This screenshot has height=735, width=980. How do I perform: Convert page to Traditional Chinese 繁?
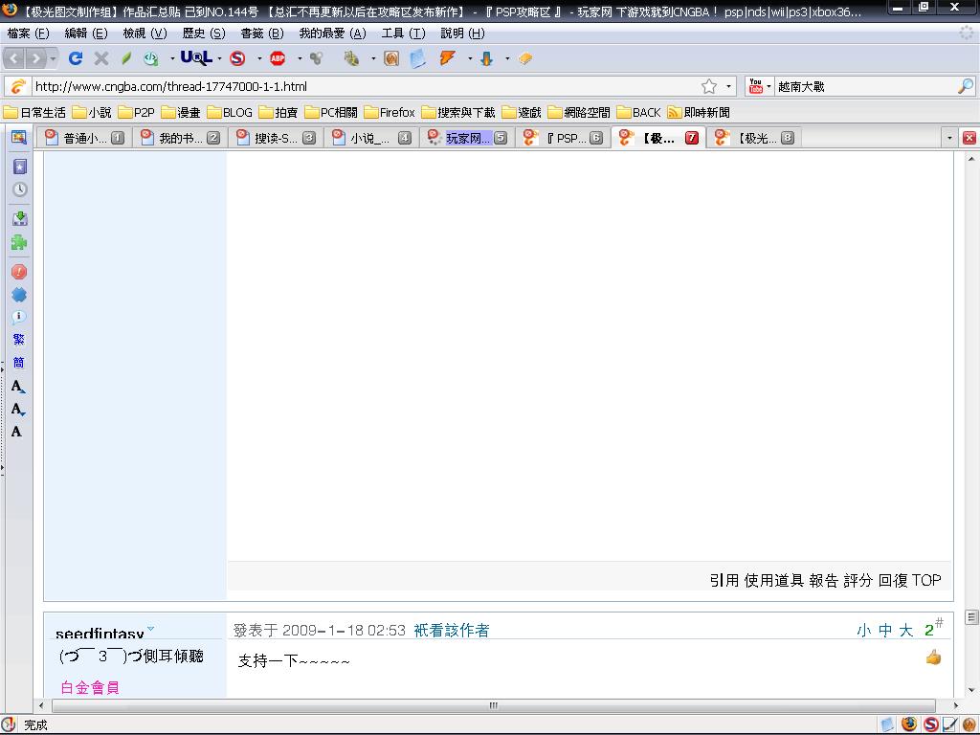pyautogui.click(x=18, y=340)
